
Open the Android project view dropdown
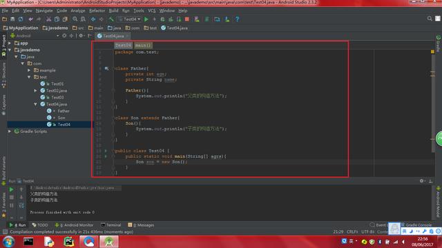[x=35, y=36]
